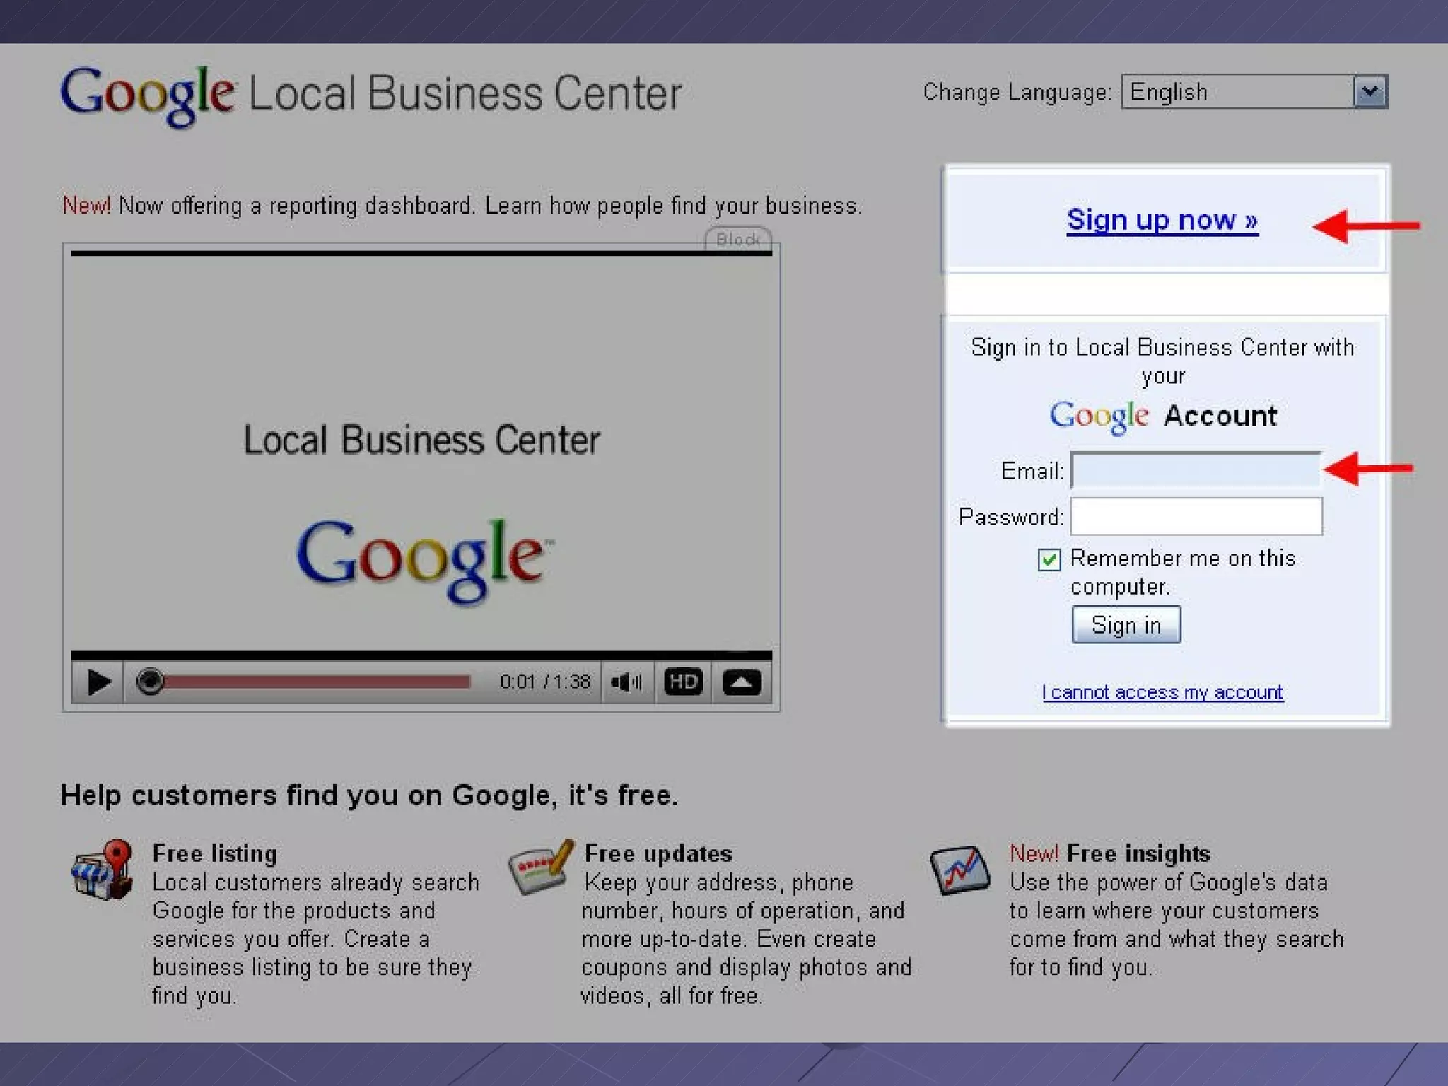
Task: Mute the video volume icon
Action: (x=626, y=682)
